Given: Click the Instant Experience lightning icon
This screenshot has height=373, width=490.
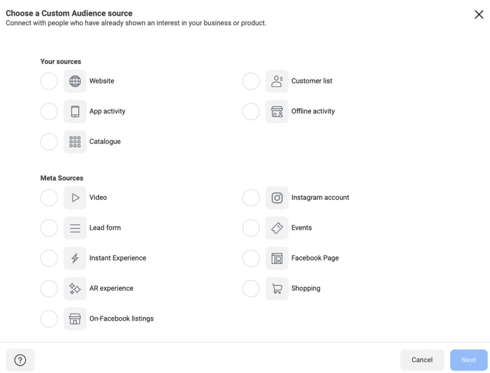Looking at the screenshot, I should [x=75, y=258].
